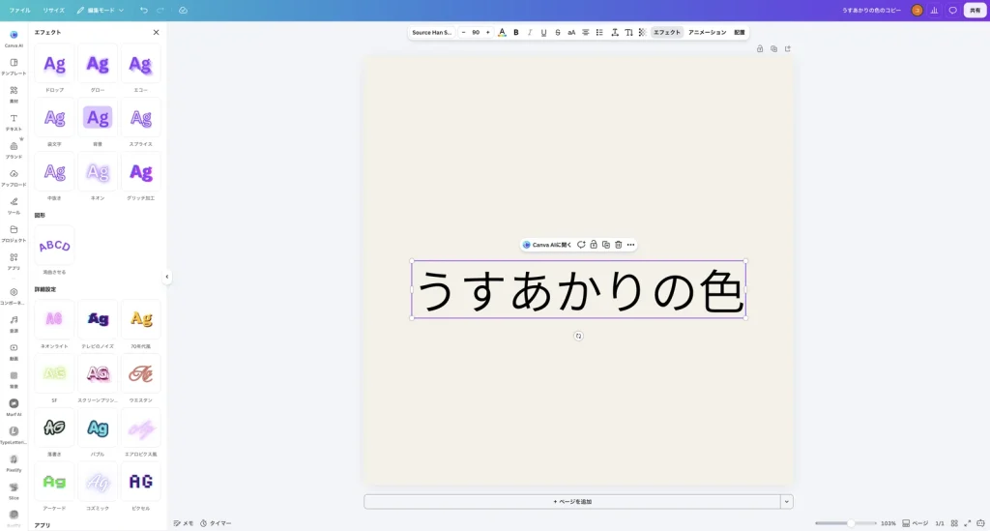990x531 pixels.
Task: Open the text color picker (A icon)
Action: point(502,32)
